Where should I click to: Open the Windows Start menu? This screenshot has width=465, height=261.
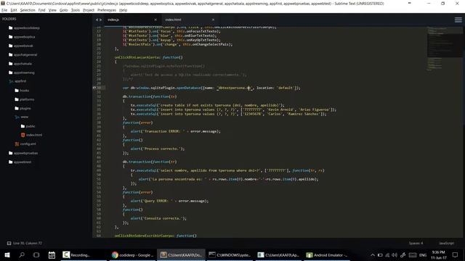7,254
